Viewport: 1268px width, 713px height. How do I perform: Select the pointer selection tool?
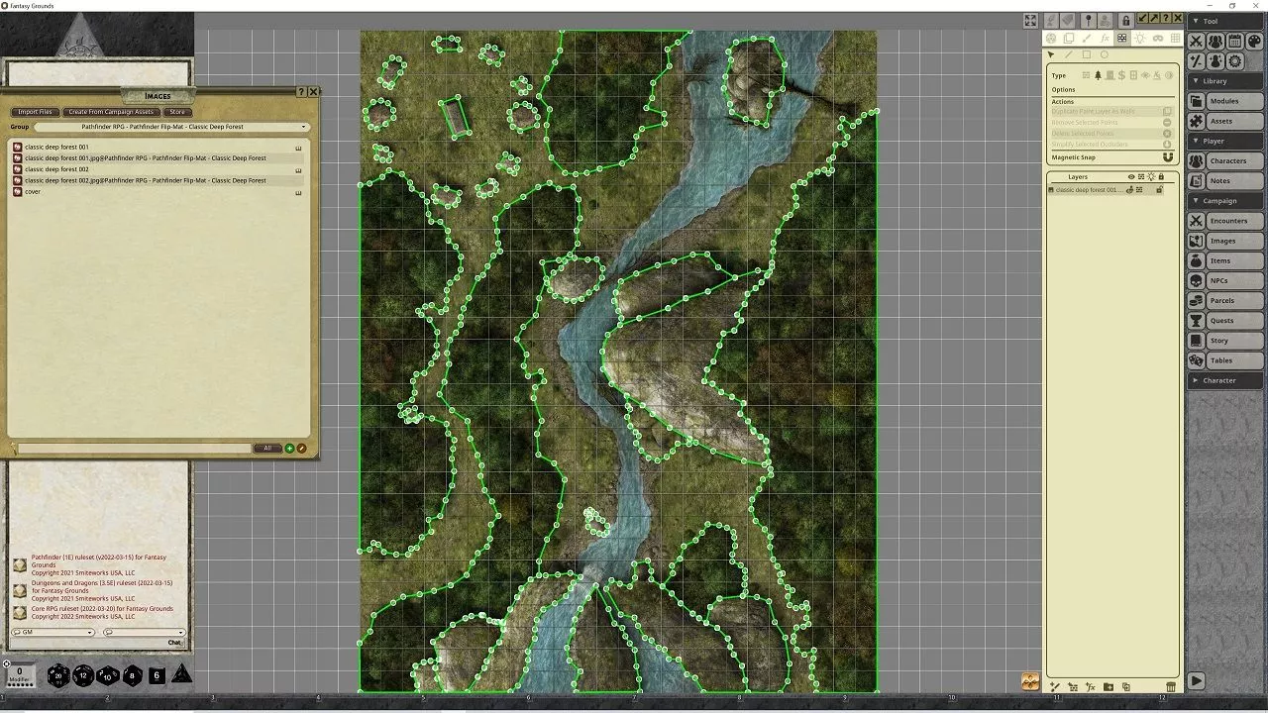click(x=1051, y=54)
